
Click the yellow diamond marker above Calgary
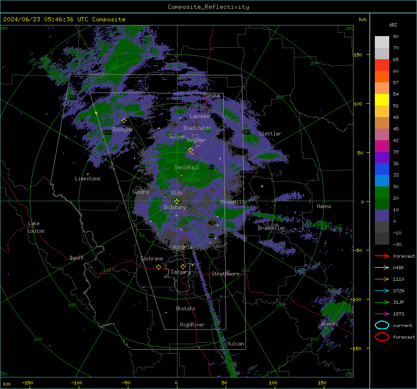(x=183, y=266)
